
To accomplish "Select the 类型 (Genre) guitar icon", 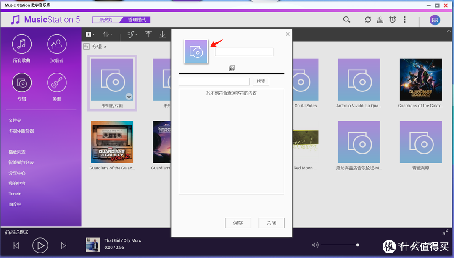I will click(x=57, y=83).
